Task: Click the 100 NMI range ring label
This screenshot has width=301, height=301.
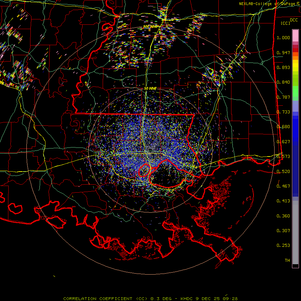Action: [x=150, y=26]
